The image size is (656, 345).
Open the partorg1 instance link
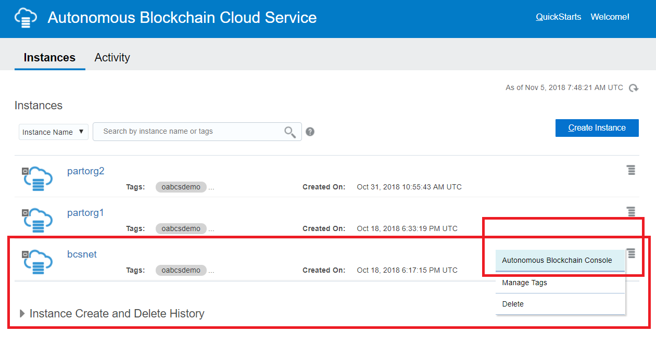pyautogui.click(x=86, y=213)
